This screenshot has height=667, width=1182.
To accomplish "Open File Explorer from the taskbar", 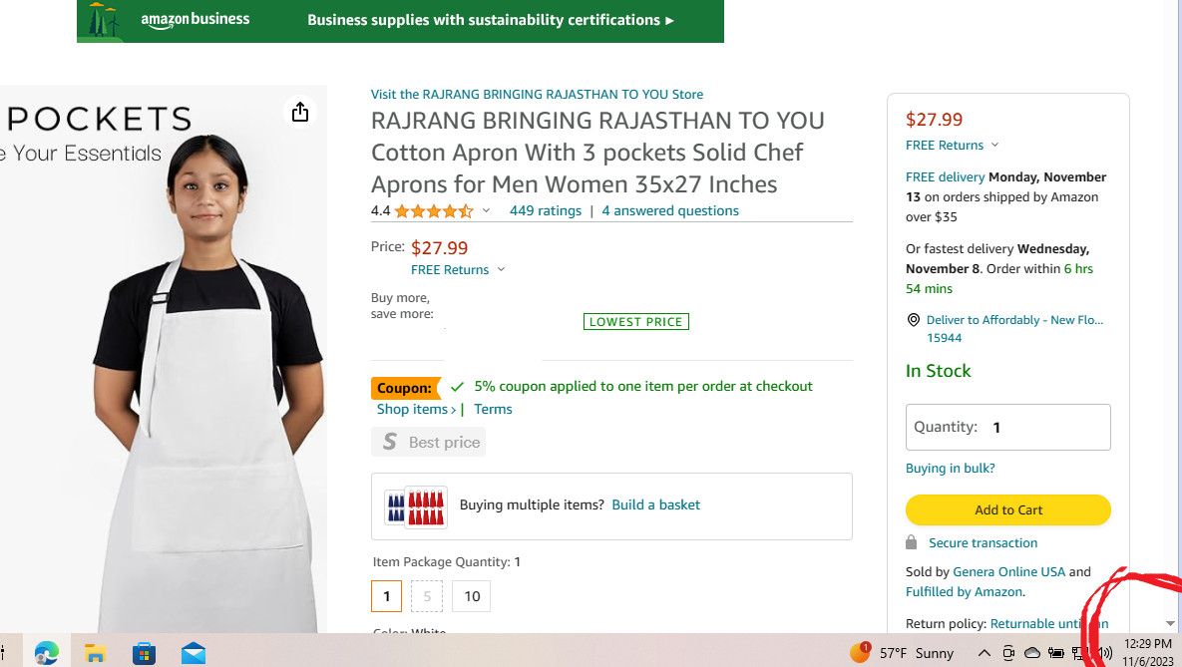I will (95, 653).
